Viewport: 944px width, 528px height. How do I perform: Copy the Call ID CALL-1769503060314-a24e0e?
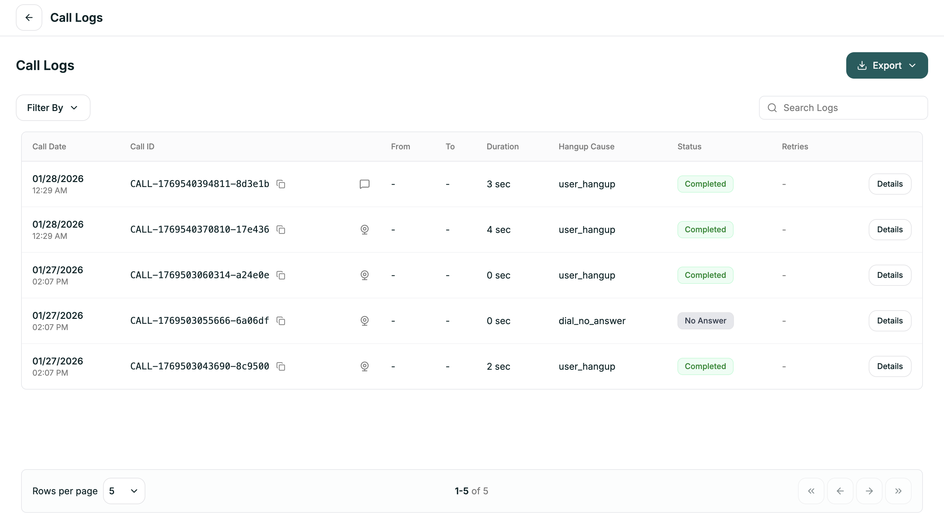281,275
